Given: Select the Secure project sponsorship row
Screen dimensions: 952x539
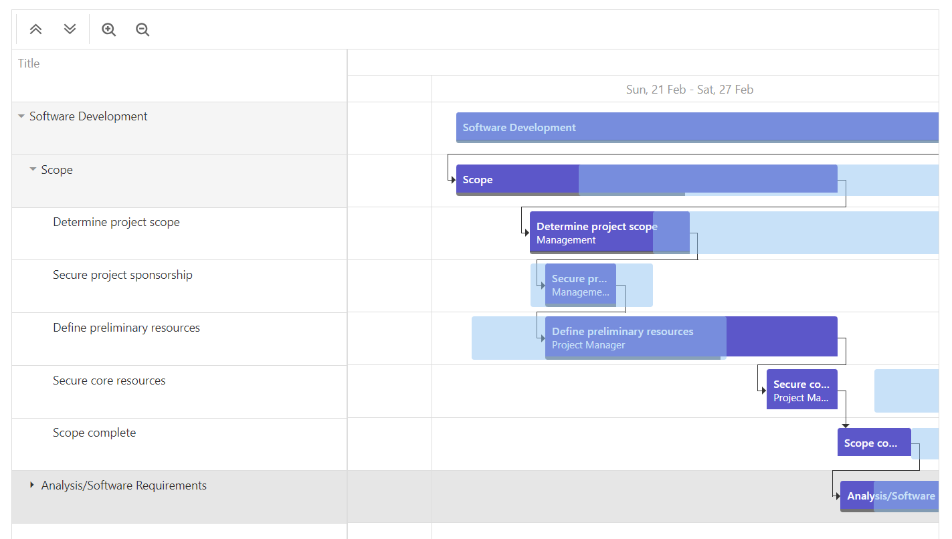Looking at the screenshot, I should pos(122,276).
